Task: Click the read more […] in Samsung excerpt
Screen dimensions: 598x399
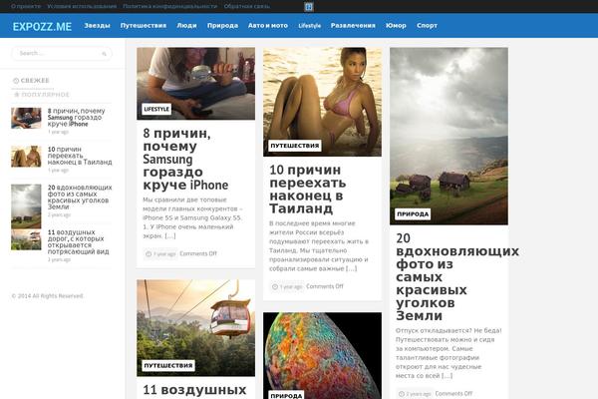Action: pyautogui.click(x=170, y=236)
